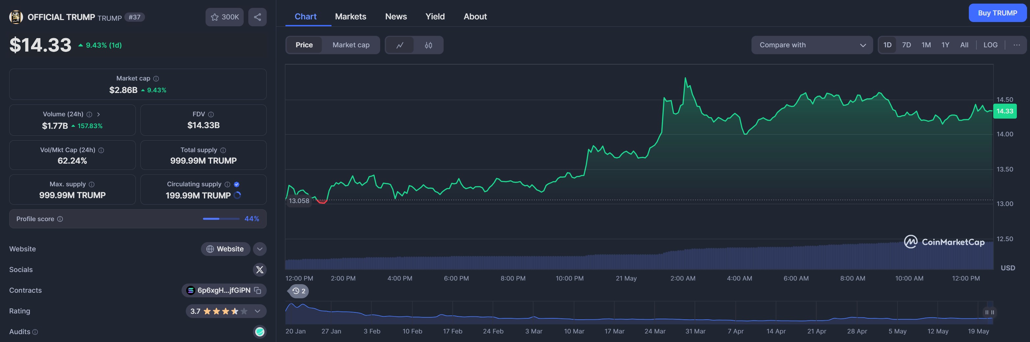The width and height of the screenshot is (1030, 342).
Task: Expand more website links chevron
Action: click(x=259, y=249)
